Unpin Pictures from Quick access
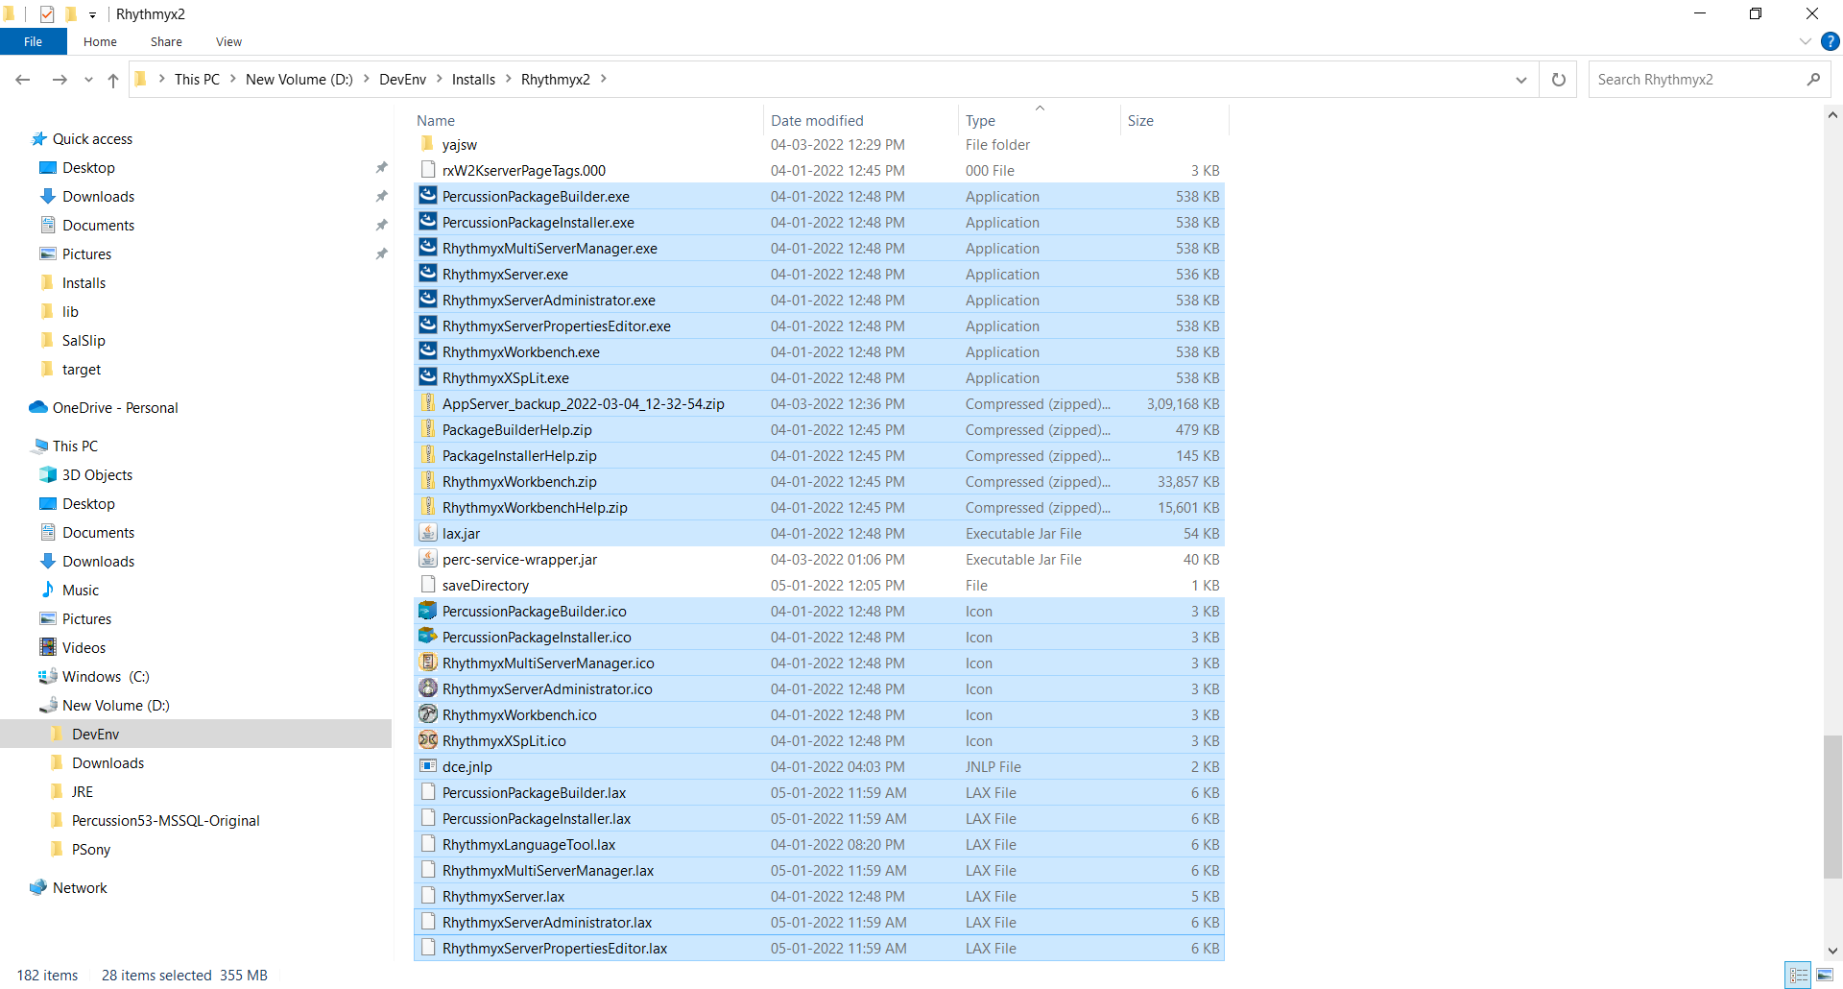Image resolution: width=1843 pixels, height=989 pixels. click(382, 253)
